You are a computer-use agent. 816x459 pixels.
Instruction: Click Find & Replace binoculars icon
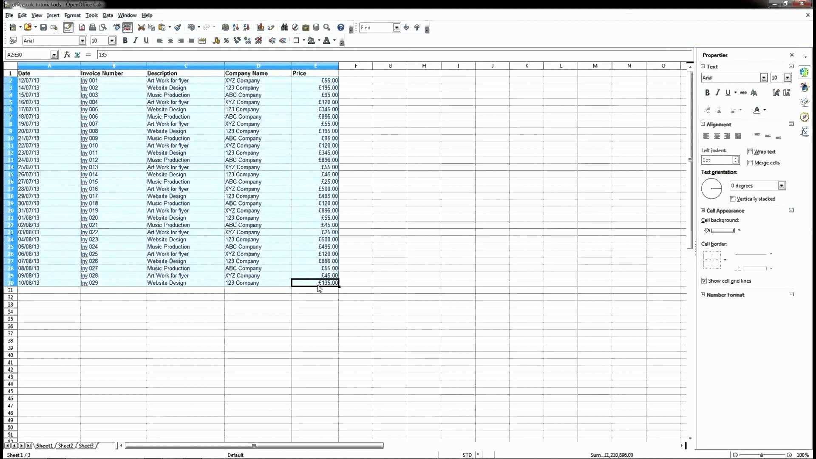pyautogui.click(x=284, y=28)
